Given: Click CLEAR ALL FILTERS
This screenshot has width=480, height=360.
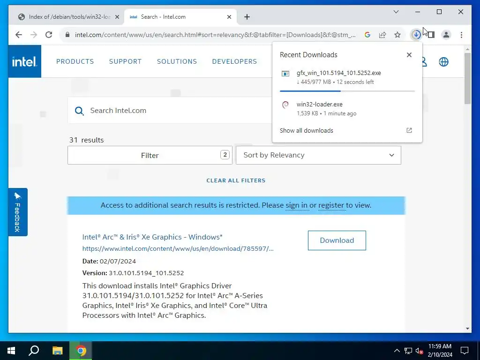Looking at the screenshot, I should (x=236, y=180).
